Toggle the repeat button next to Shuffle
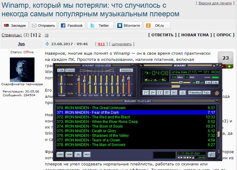 [207, 93]
